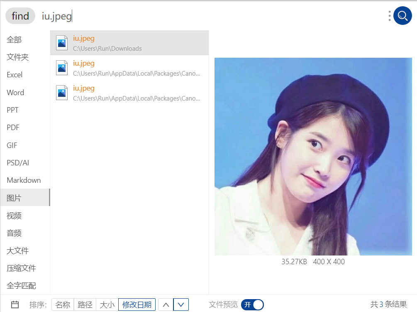This screenshot has width=417, height=312.
Task: Switch to the 视频 video category
Action: (13, 215)
